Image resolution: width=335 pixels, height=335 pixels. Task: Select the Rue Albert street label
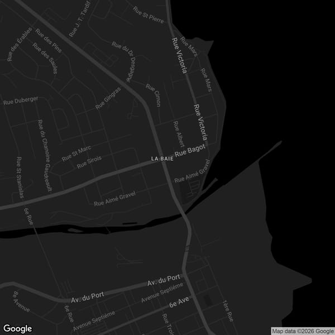coord(179,134)
